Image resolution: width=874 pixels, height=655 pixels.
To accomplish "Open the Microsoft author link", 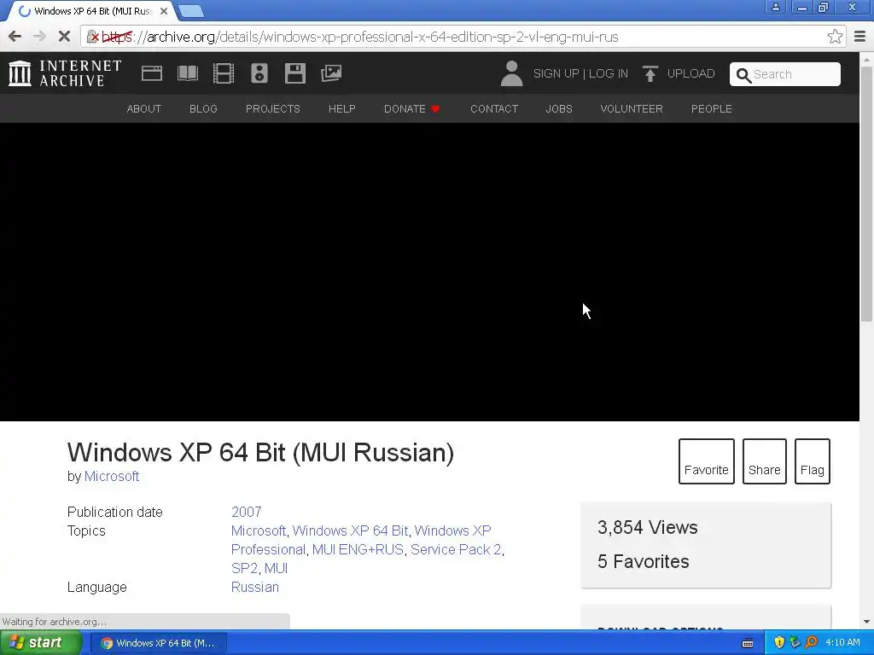I will [x=112, y=476].
